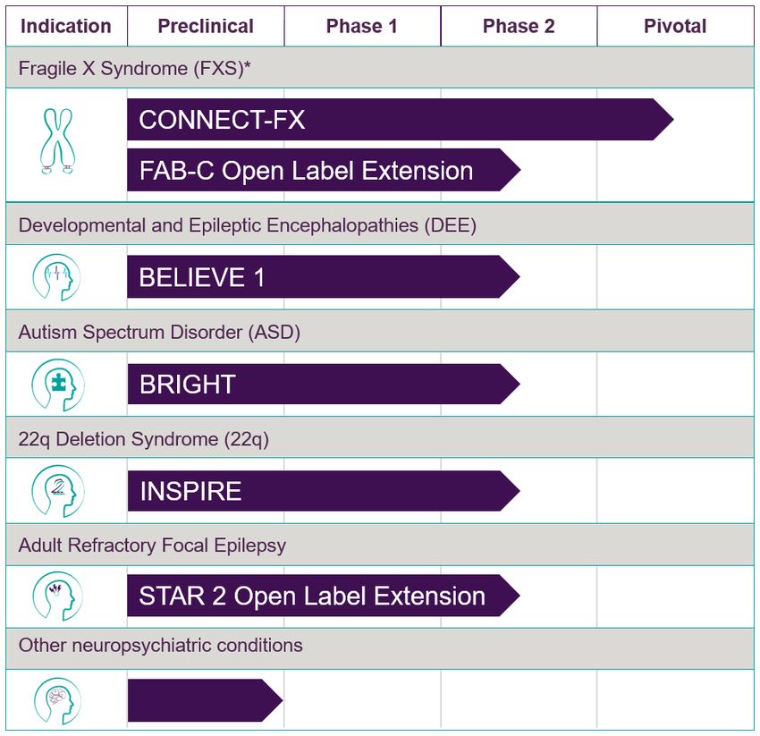Click the neuropsychiatric brain head icon

tap(58, 701)
